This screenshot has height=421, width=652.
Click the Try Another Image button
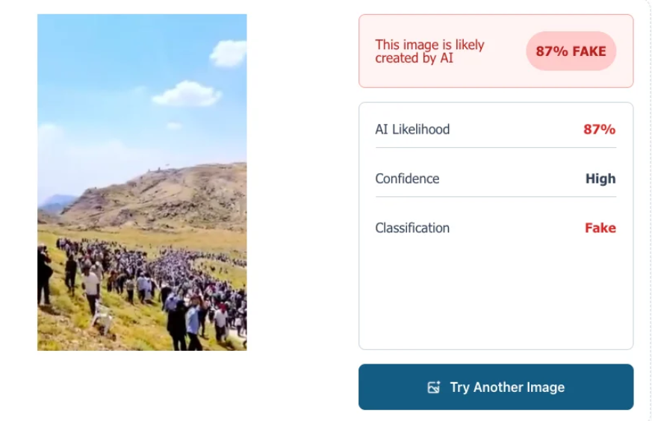coord(496,387)
